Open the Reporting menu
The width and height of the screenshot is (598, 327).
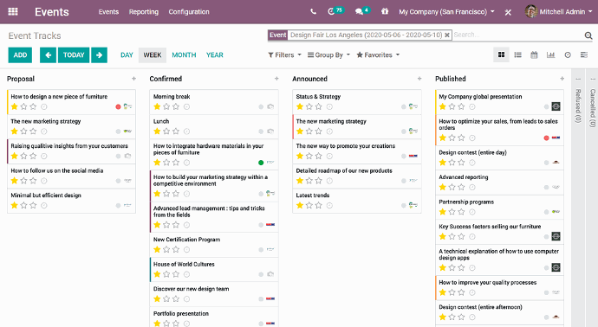143,12
